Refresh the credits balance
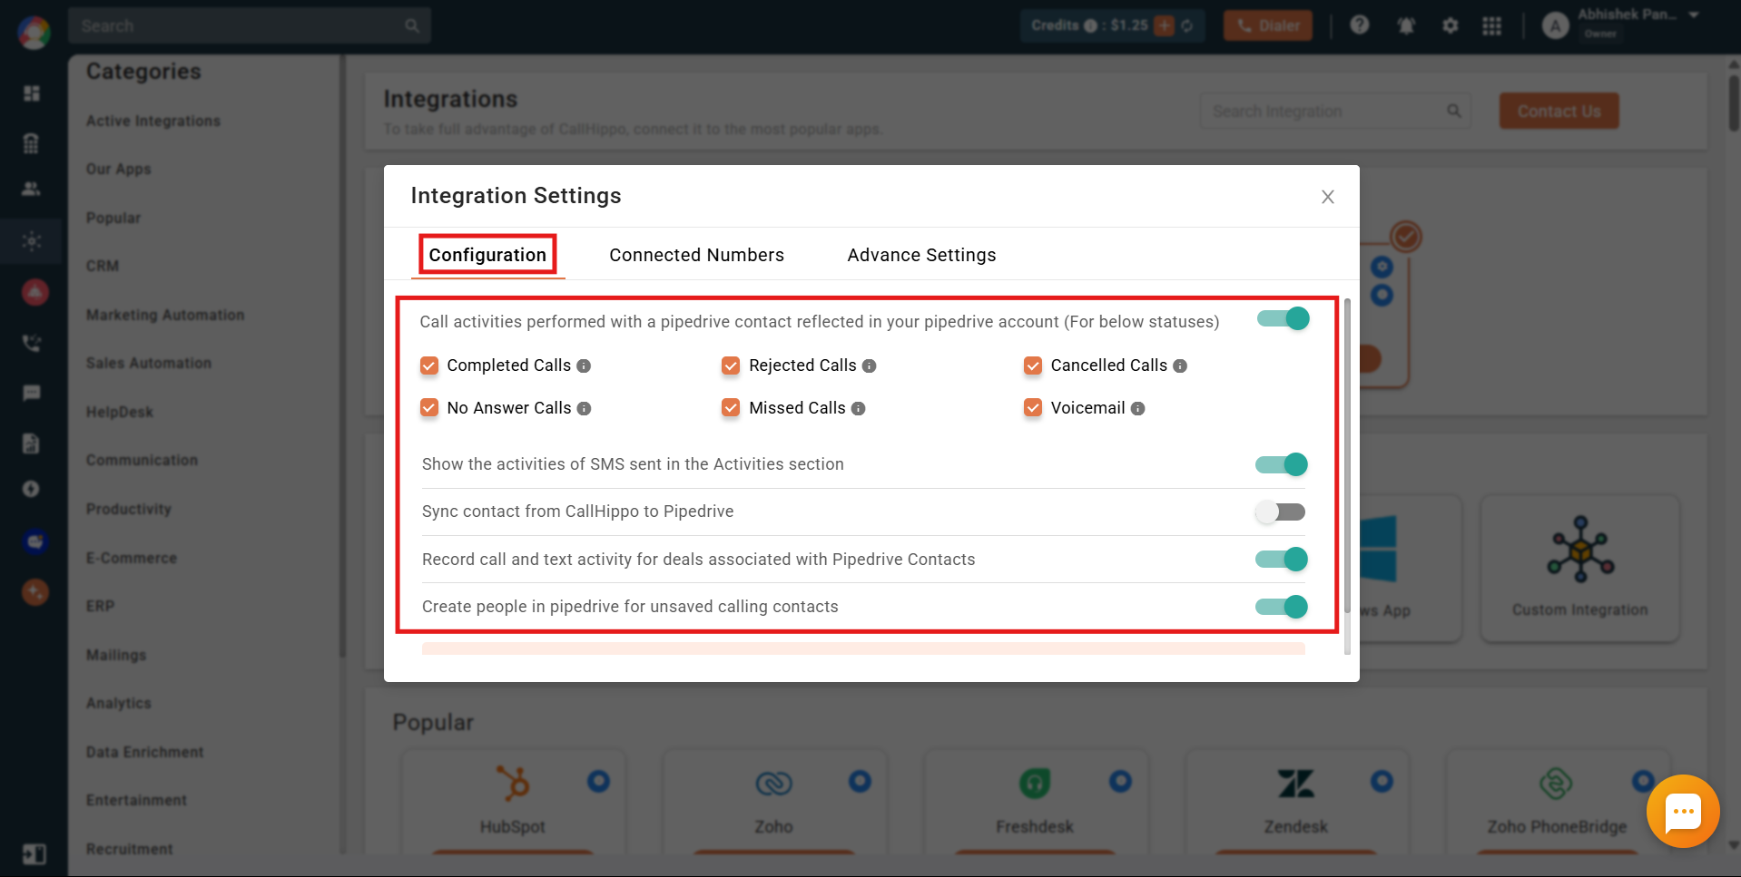The image size is (1741, 877). [x=1187, y=25]
